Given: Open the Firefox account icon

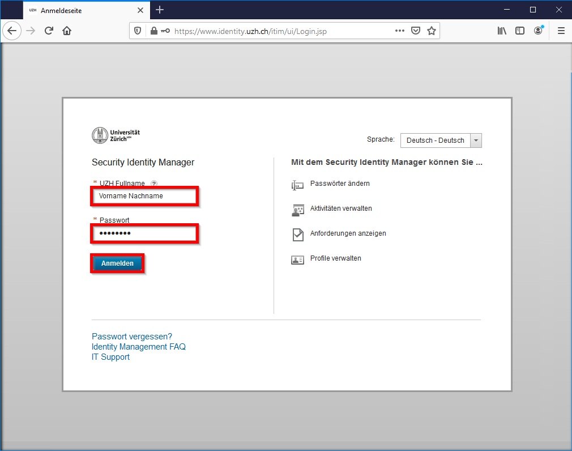Looking at the screenshot, I should [538, 31].
